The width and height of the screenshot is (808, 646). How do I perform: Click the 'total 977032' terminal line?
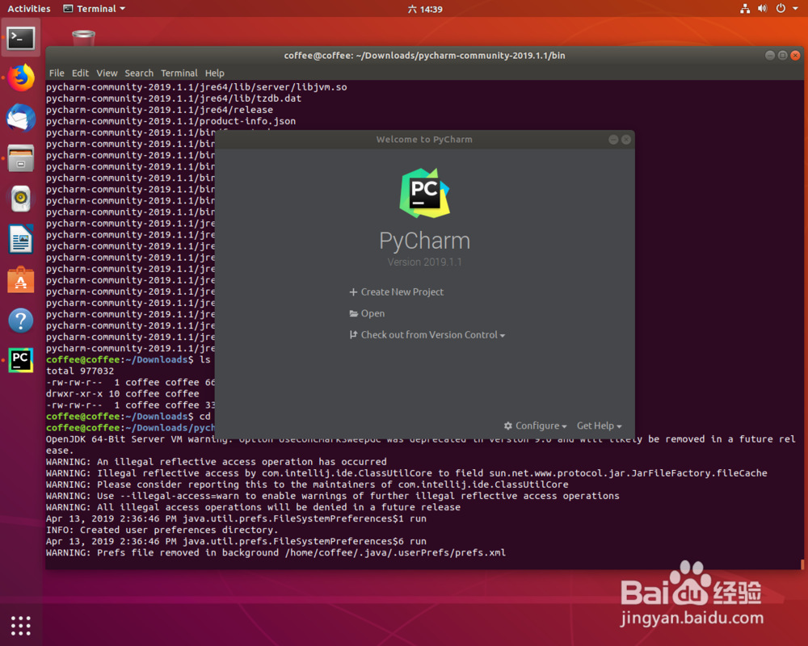pos(80,371)
